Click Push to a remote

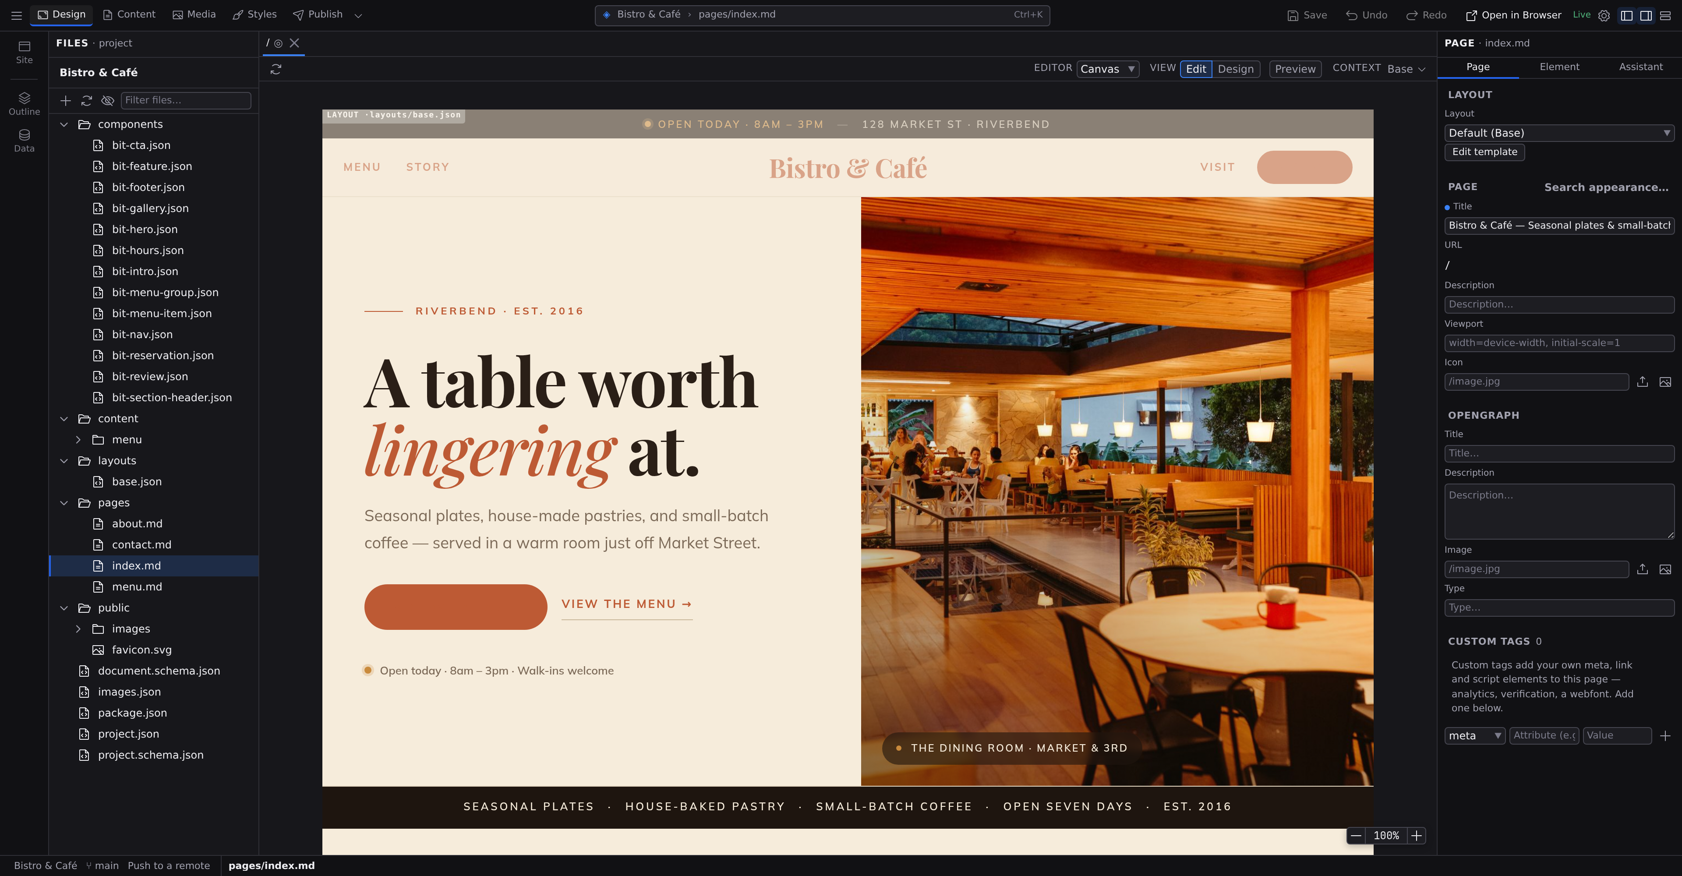tap(169, 865)
